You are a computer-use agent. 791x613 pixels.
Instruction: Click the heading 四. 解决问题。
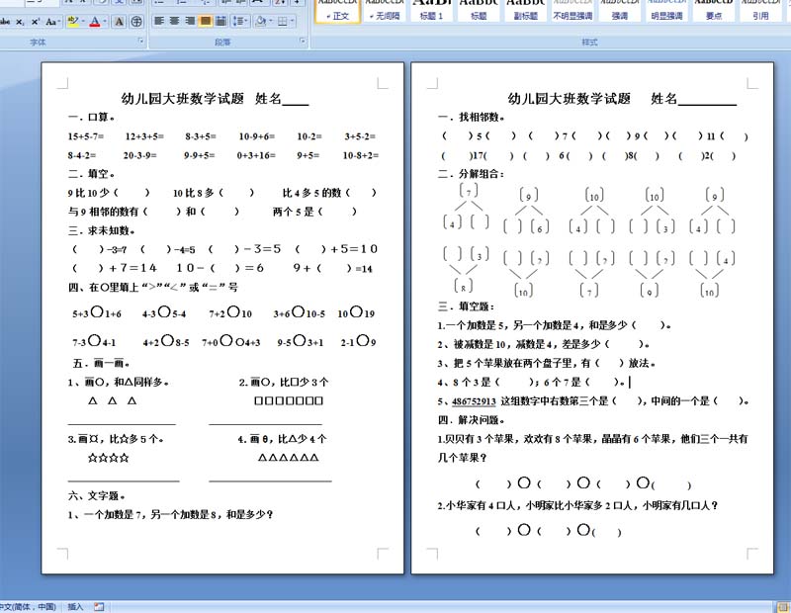tap(472, 420)
